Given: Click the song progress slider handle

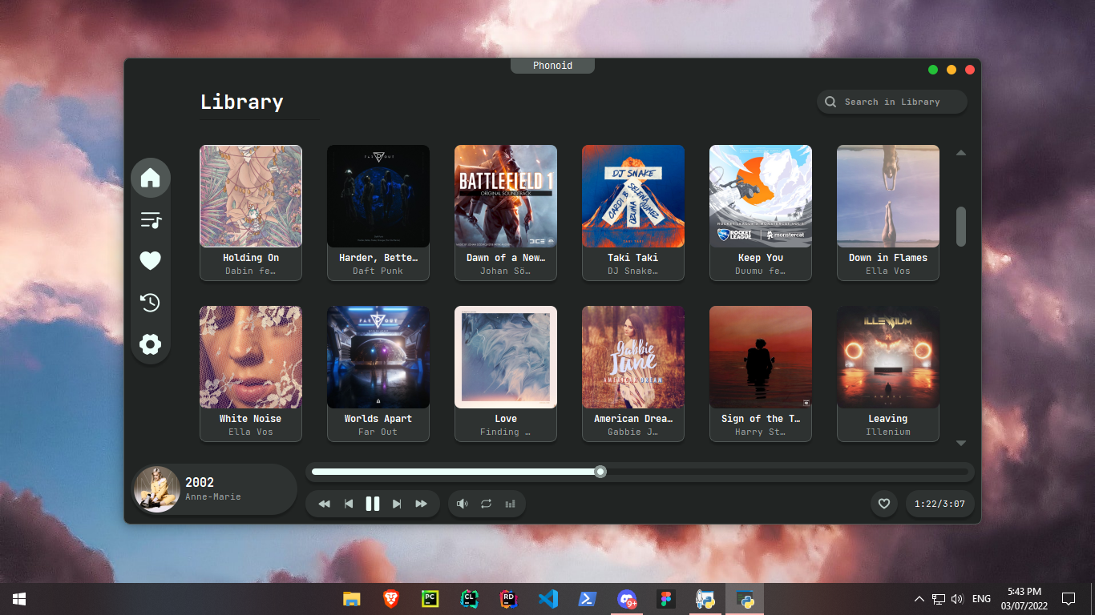Looking at the screenshot, I should click(600, 472).
